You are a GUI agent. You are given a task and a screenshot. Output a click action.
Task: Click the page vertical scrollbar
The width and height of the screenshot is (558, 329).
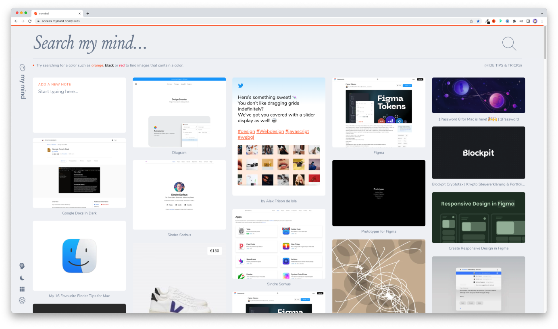coord(546,44)
